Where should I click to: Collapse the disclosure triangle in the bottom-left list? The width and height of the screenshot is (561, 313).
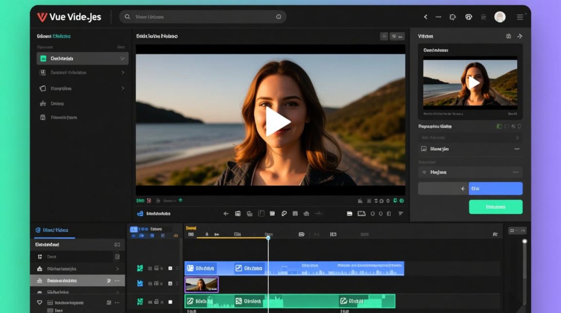[x=40, y=303]
